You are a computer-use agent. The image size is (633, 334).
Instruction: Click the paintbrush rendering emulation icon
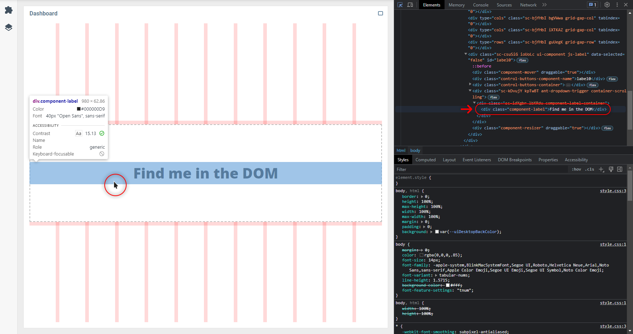(x=611, y=169)
